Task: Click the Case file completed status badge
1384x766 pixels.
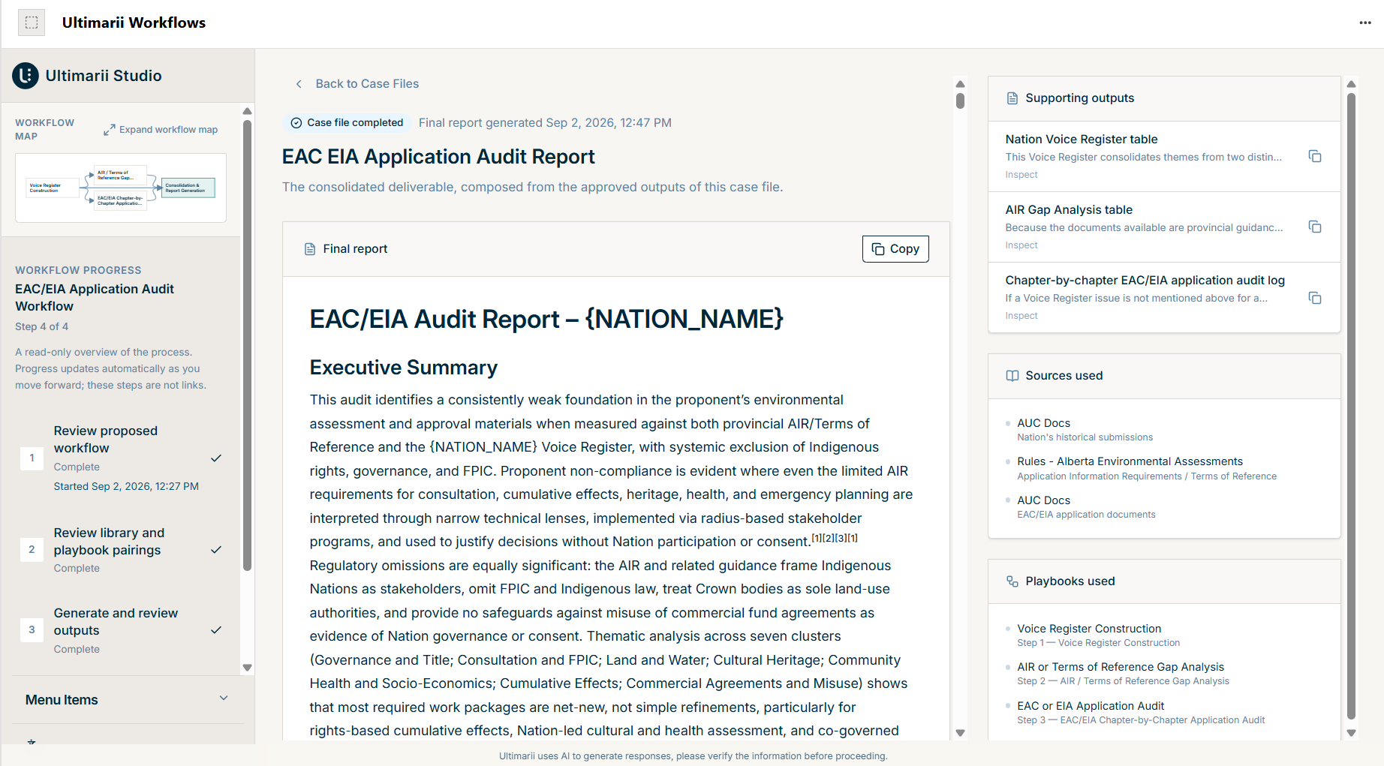Action: point(347,123)
